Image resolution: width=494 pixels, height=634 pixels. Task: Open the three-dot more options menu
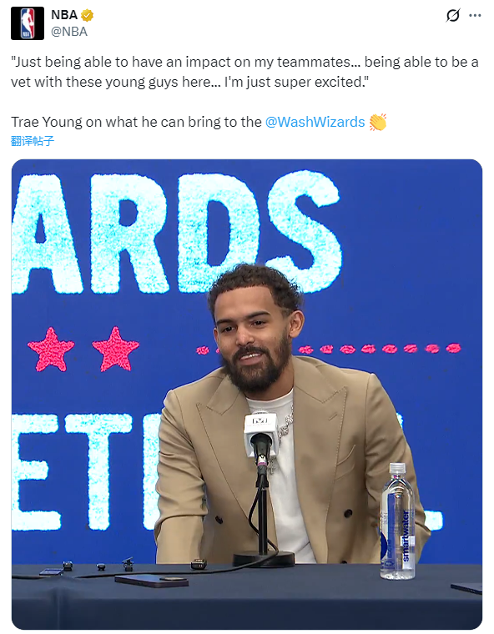(475, 15)
